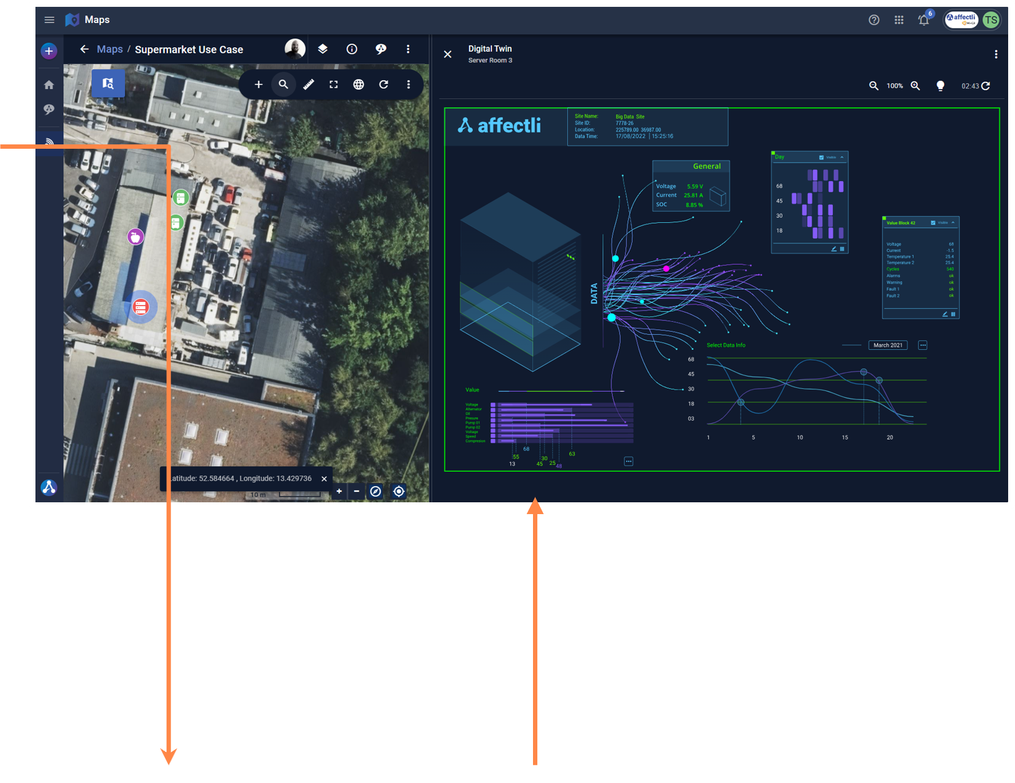1015x783 pixels.
Task: Open the March 2021 date selector
Action: [888, 345]
